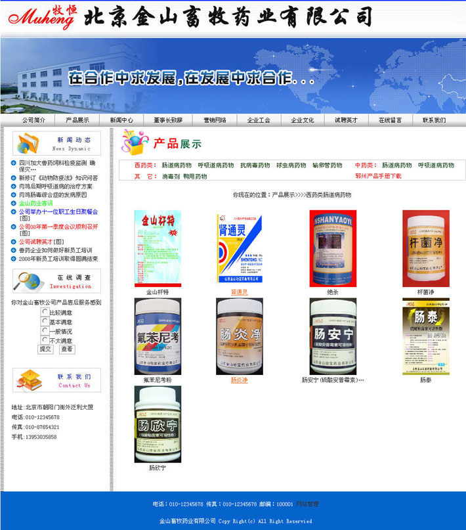Screen dimensions: 466x530
Task: Open 西药类 呼吸道病药物 category link
Action: [x=216, y=166]
